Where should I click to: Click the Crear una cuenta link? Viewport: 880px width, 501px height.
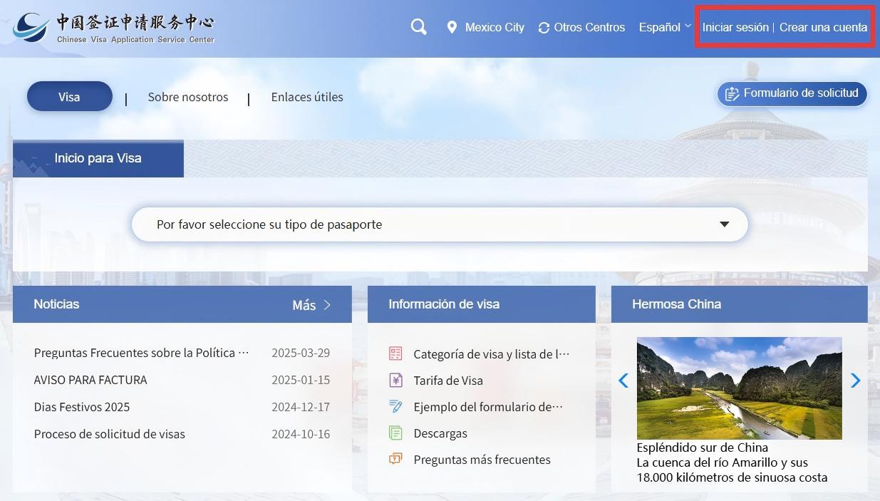pos(823,27)
